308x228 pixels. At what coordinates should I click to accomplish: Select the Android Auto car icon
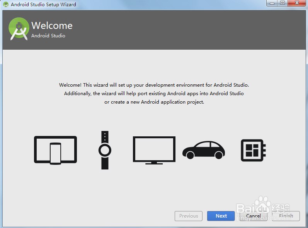pos(203,150)
